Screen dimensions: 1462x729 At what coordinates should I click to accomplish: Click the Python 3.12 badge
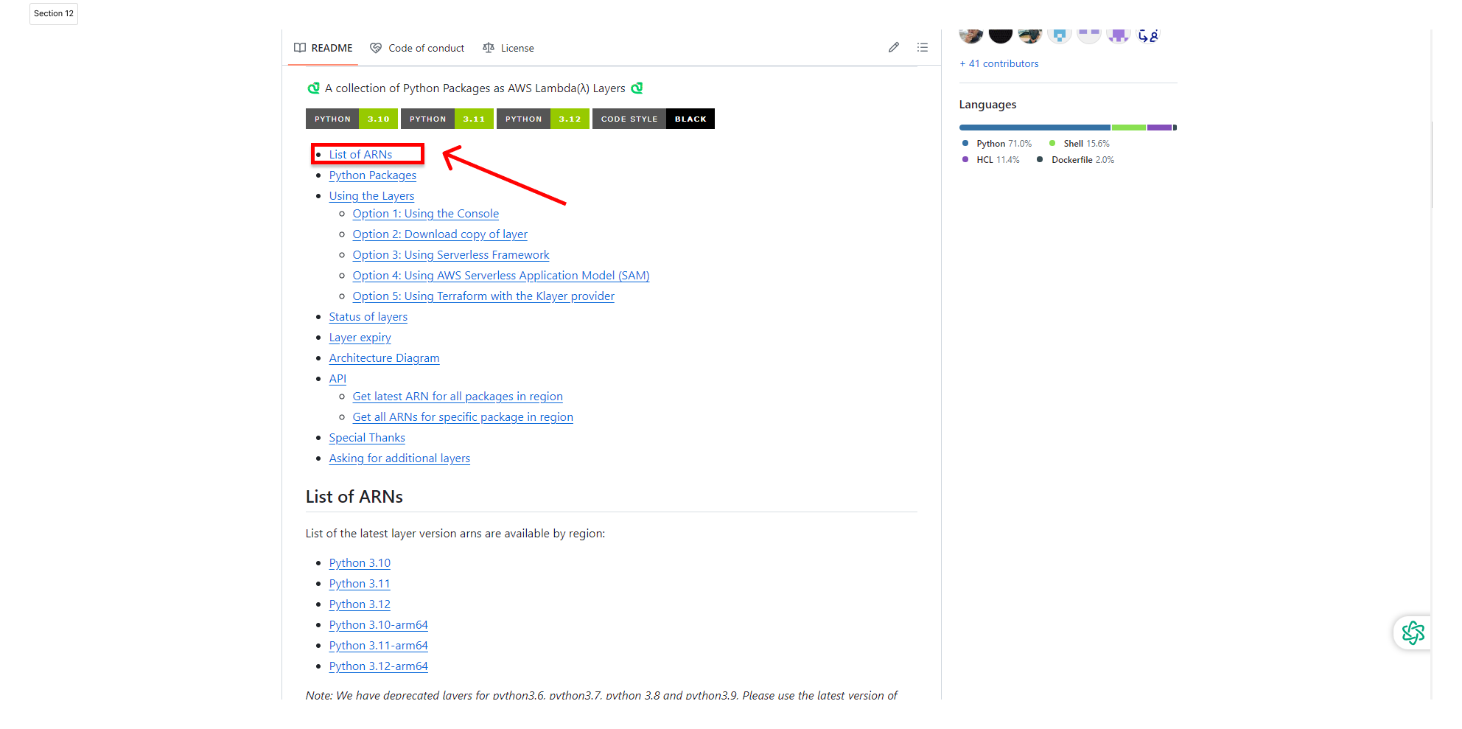click(543, 119)
